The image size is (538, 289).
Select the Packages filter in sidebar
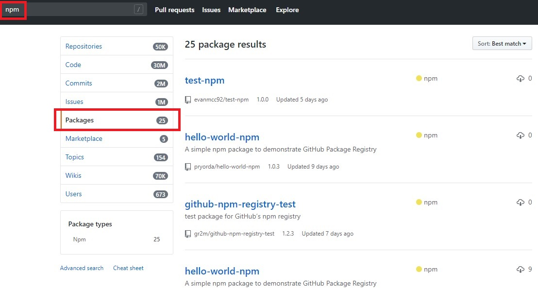pos(117,120)
